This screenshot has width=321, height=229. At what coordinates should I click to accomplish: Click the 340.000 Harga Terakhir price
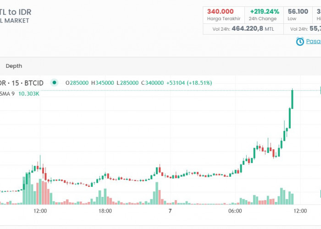pyautogui.click(x=220, y=11)
